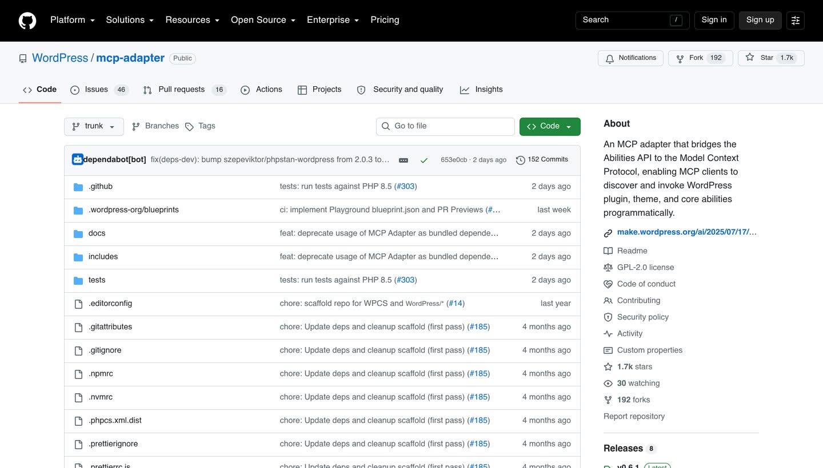Open the dependabot[bot] author link
823x468 pixels.
(114, 160)
